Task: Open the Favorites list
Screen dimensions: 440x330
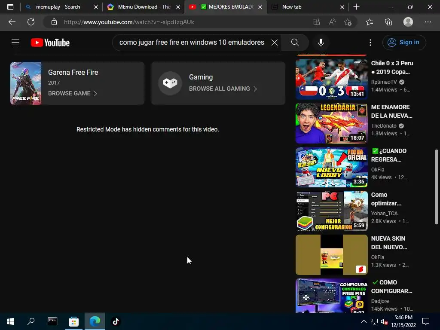Action: point(370,22)
